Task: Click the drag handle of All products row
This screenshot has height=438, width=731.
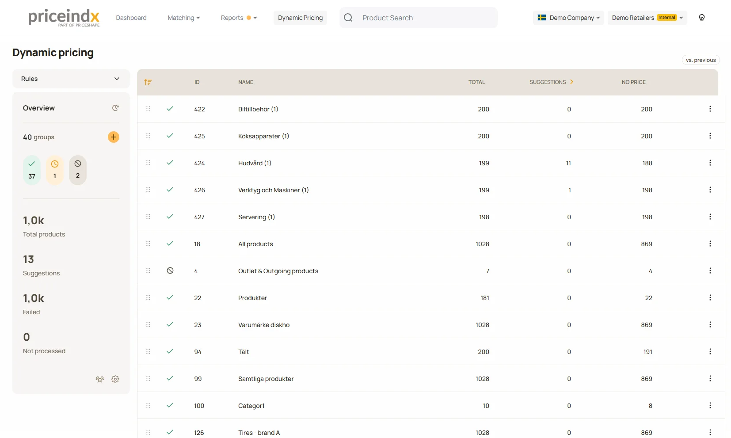Action: tap(148, 244)
